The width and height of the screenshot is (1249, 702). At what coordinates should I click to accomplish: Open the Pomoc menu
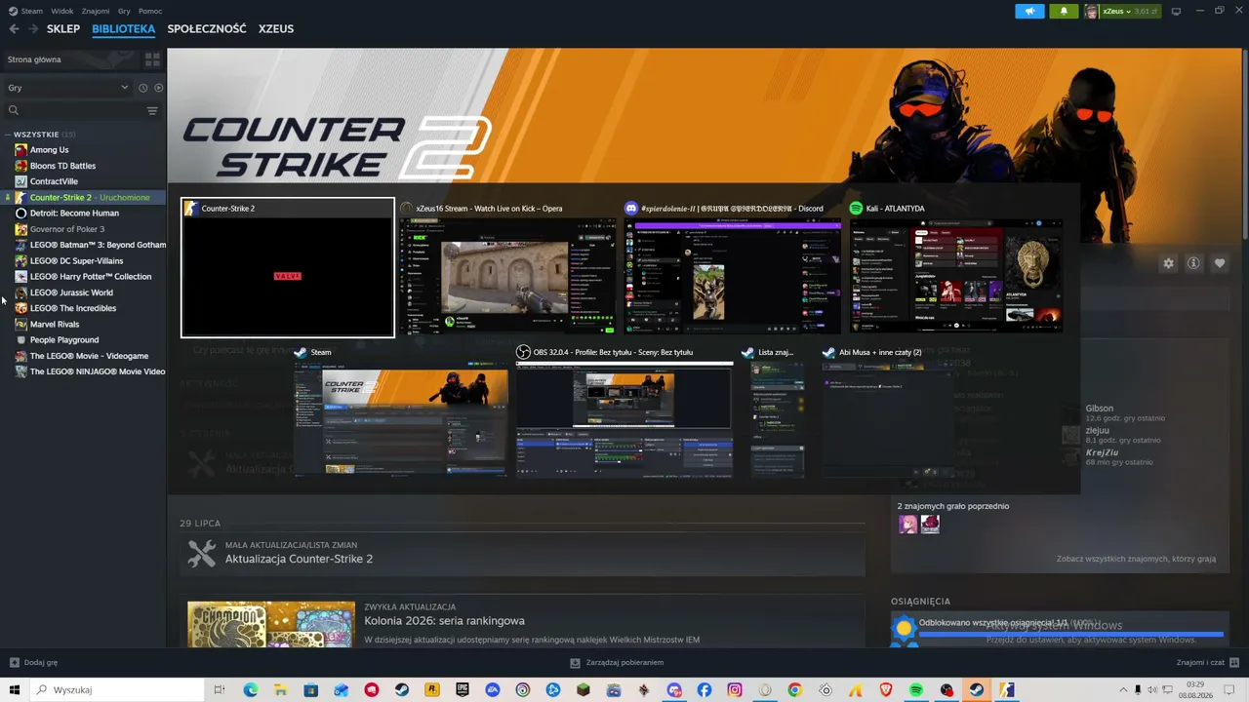tap(150, 11)
